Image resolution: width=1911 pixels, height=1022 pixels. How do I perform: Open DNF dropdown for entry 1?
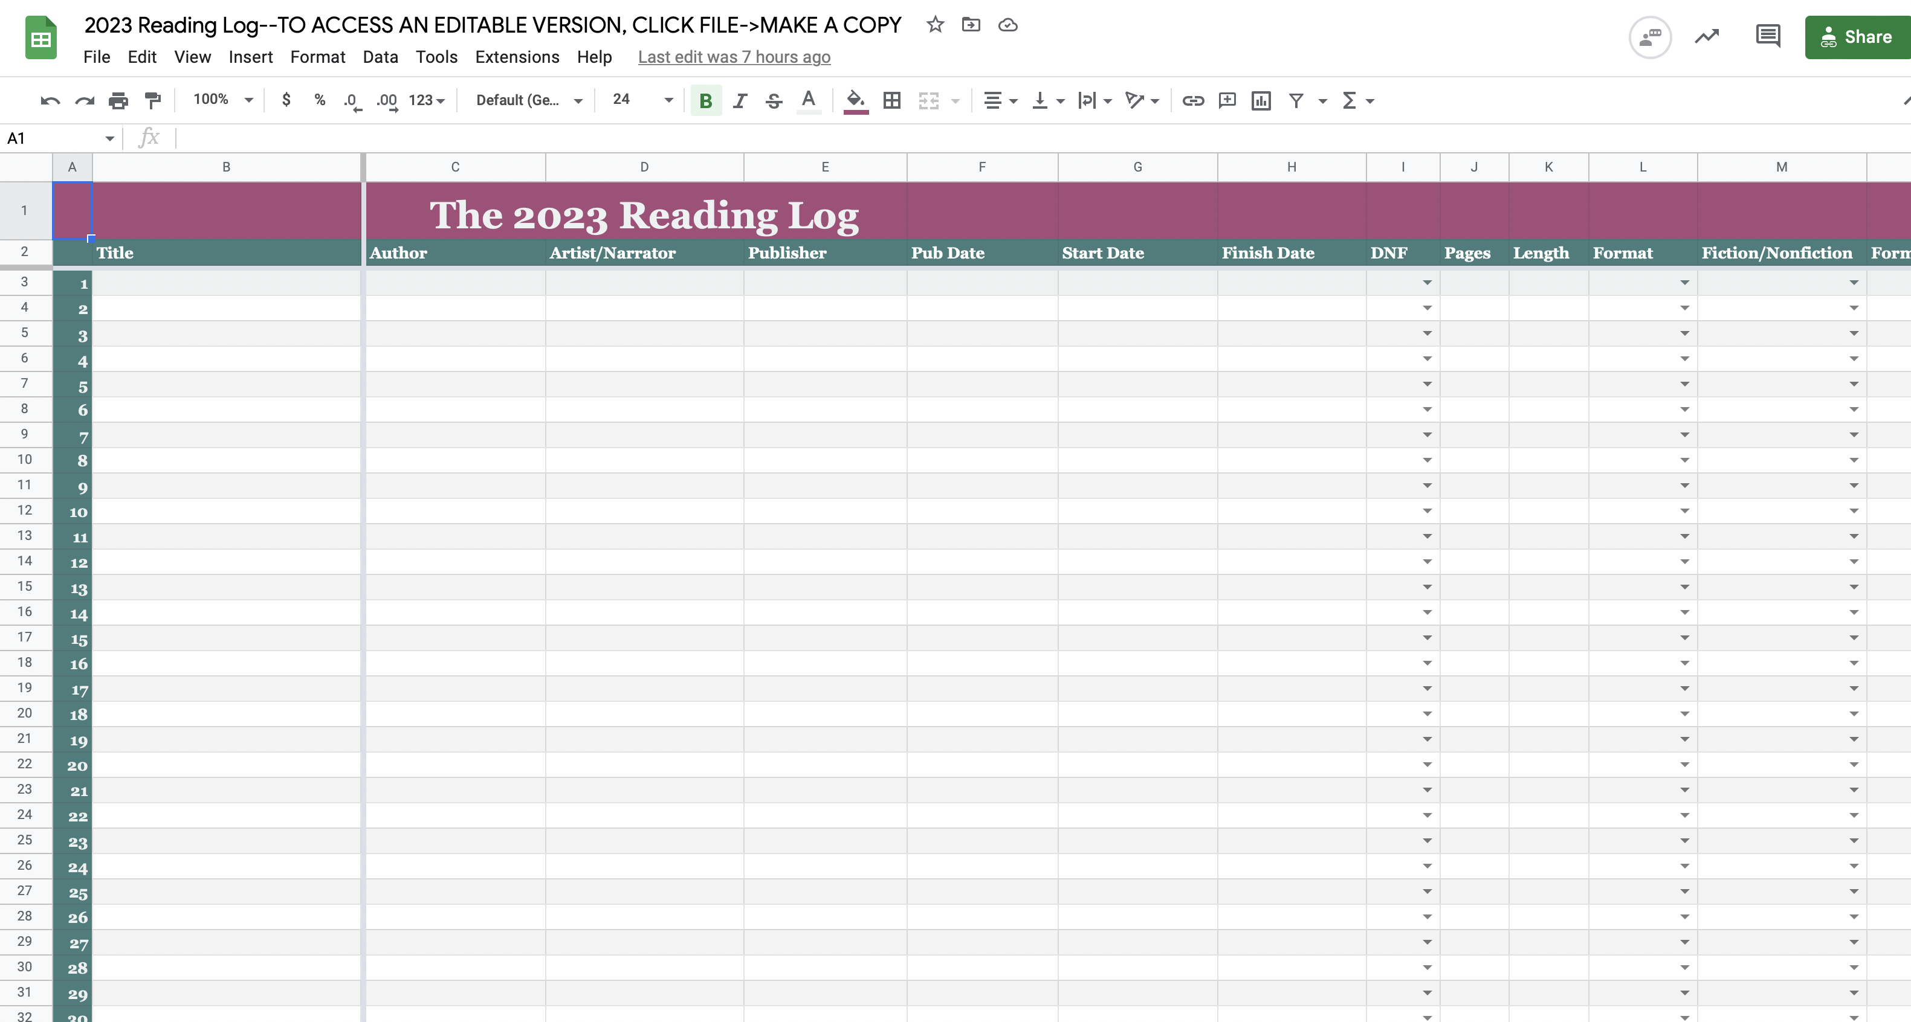pos(1426,283)
